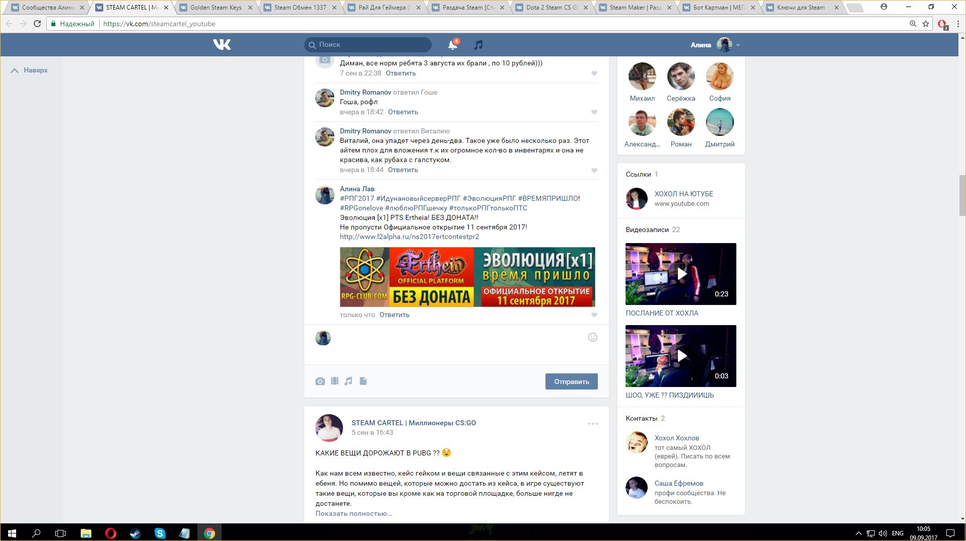This screenshot has height=541, width=966.
Task: Play ПОСЛАНИЕ ОТ ХОХЛА video
Action: [681, 274]
